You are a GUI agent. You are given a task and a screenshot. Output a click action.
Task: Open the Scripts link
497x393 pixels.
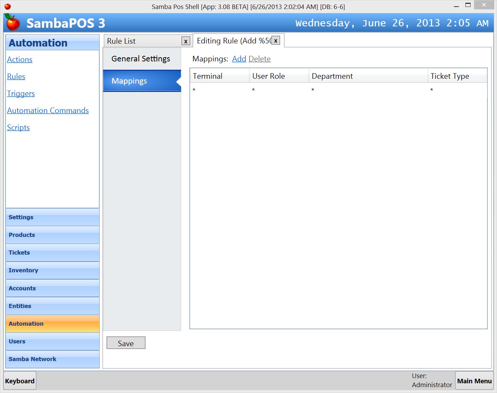(18, 128)
